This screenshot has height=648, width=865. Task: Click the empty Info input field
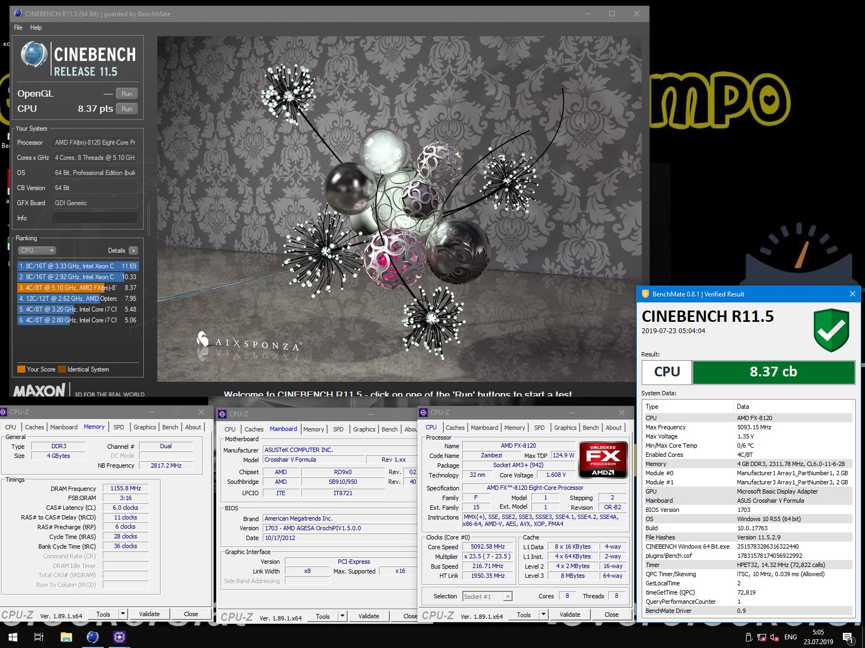coord(95,218)
